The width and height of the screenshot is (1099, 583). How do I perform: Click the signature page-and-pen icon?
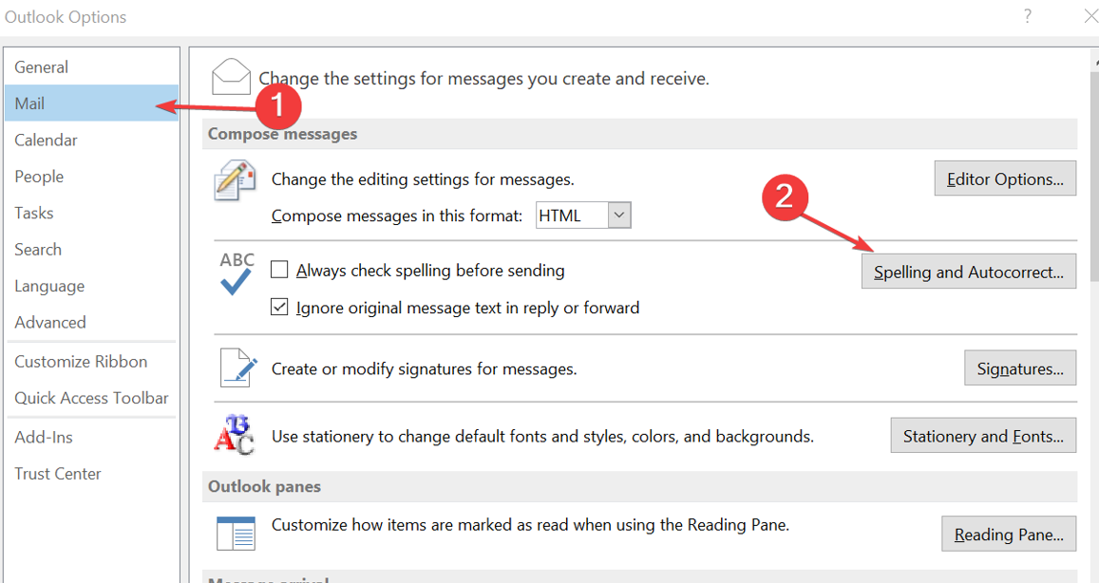pyautogui.click(x=238, y=367)
